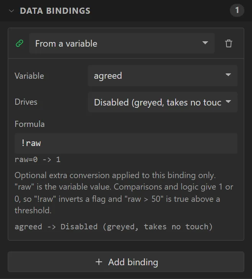Click the 'Add binding' button

(x=126, y=262)
